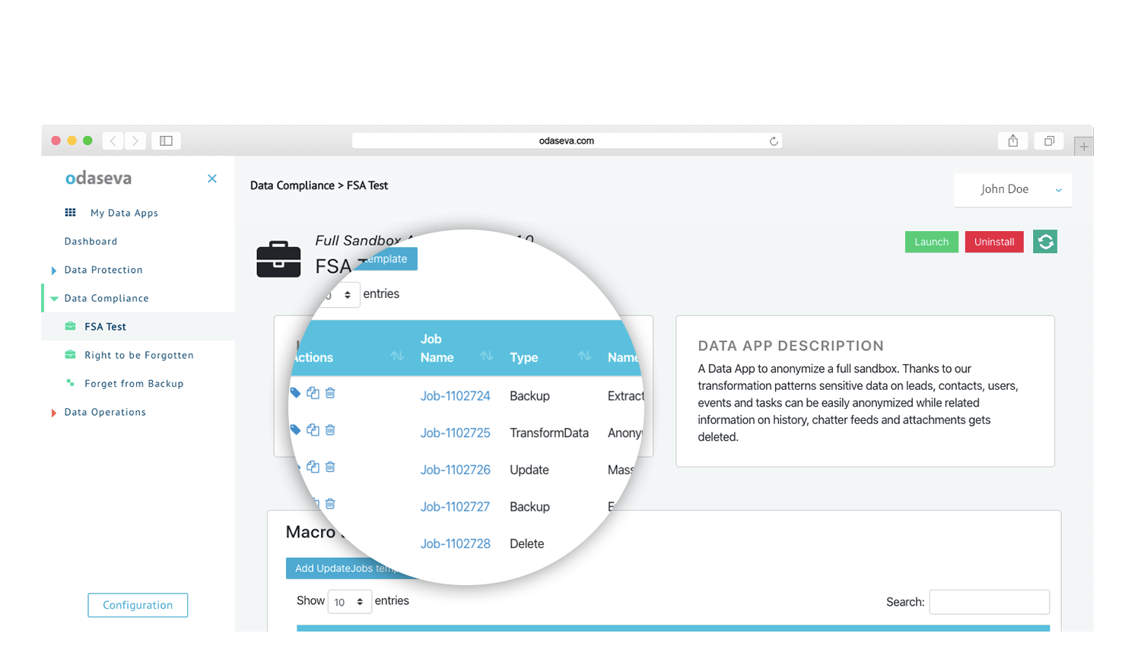Click the green refresh icon
Screen dimensions: 1141x646
point(1045,242)
